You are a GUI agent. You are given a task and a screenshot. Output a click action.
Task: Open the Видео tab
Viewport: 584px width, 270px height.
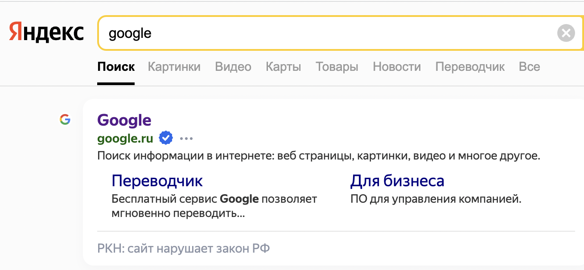tap(233, 67)
